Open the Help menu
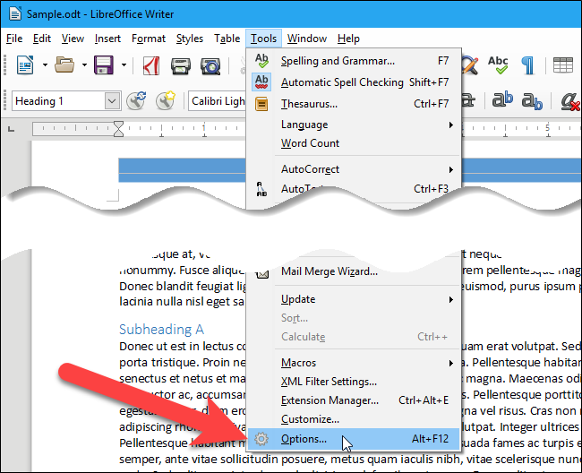Screen dimensions: 582x473 348,39
